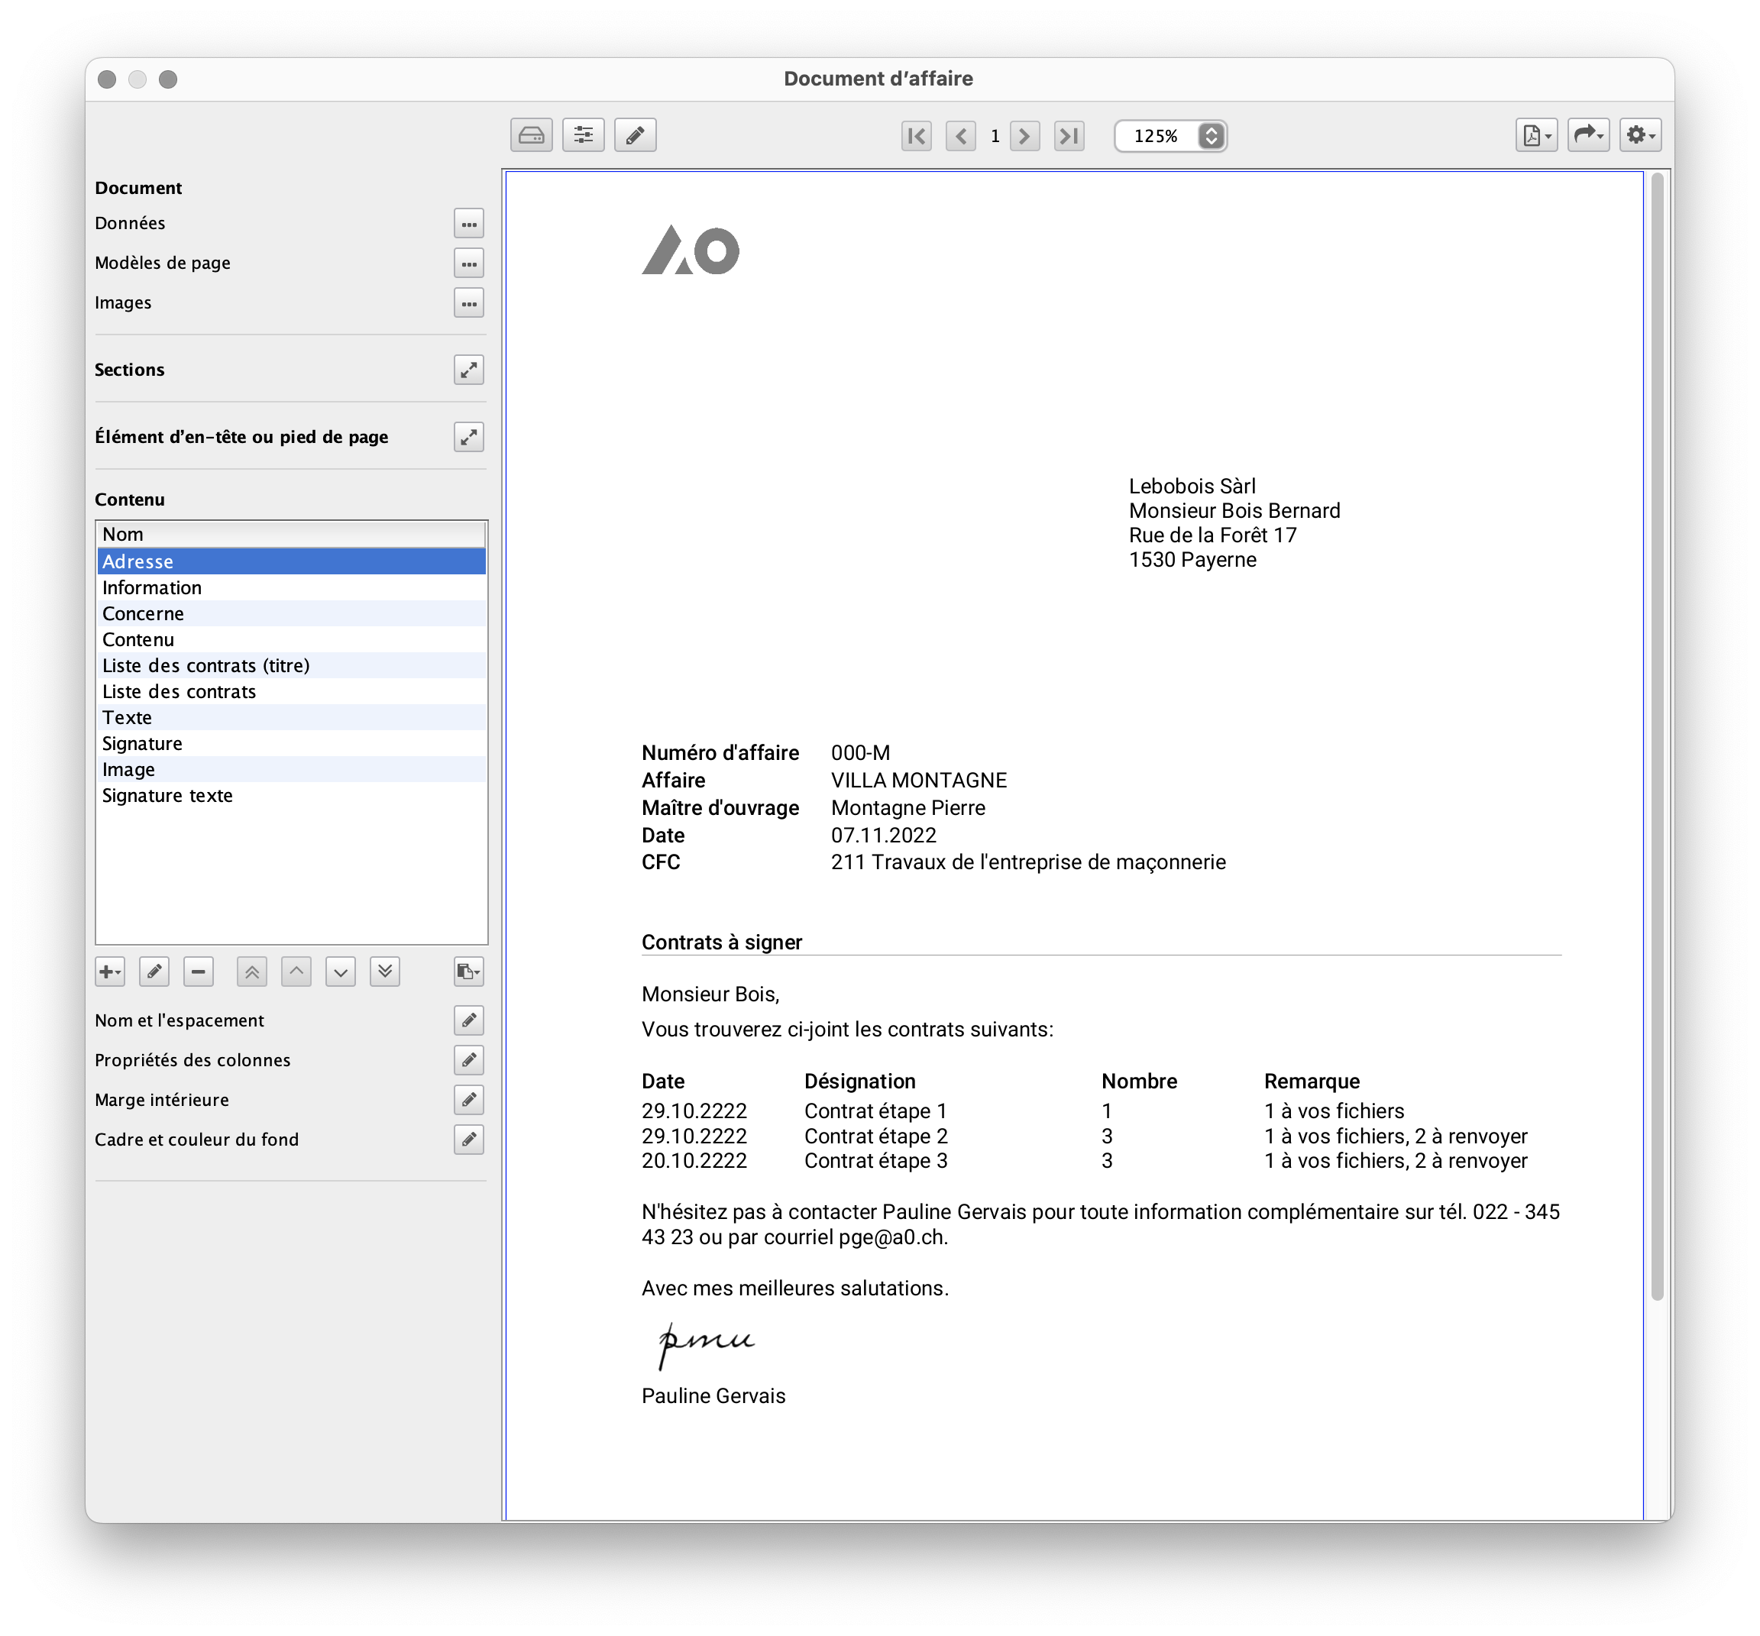This screenshot has height=1636, width=1760.
Task: Open the settings sliders toolbar icon
Action: point(584,135)
